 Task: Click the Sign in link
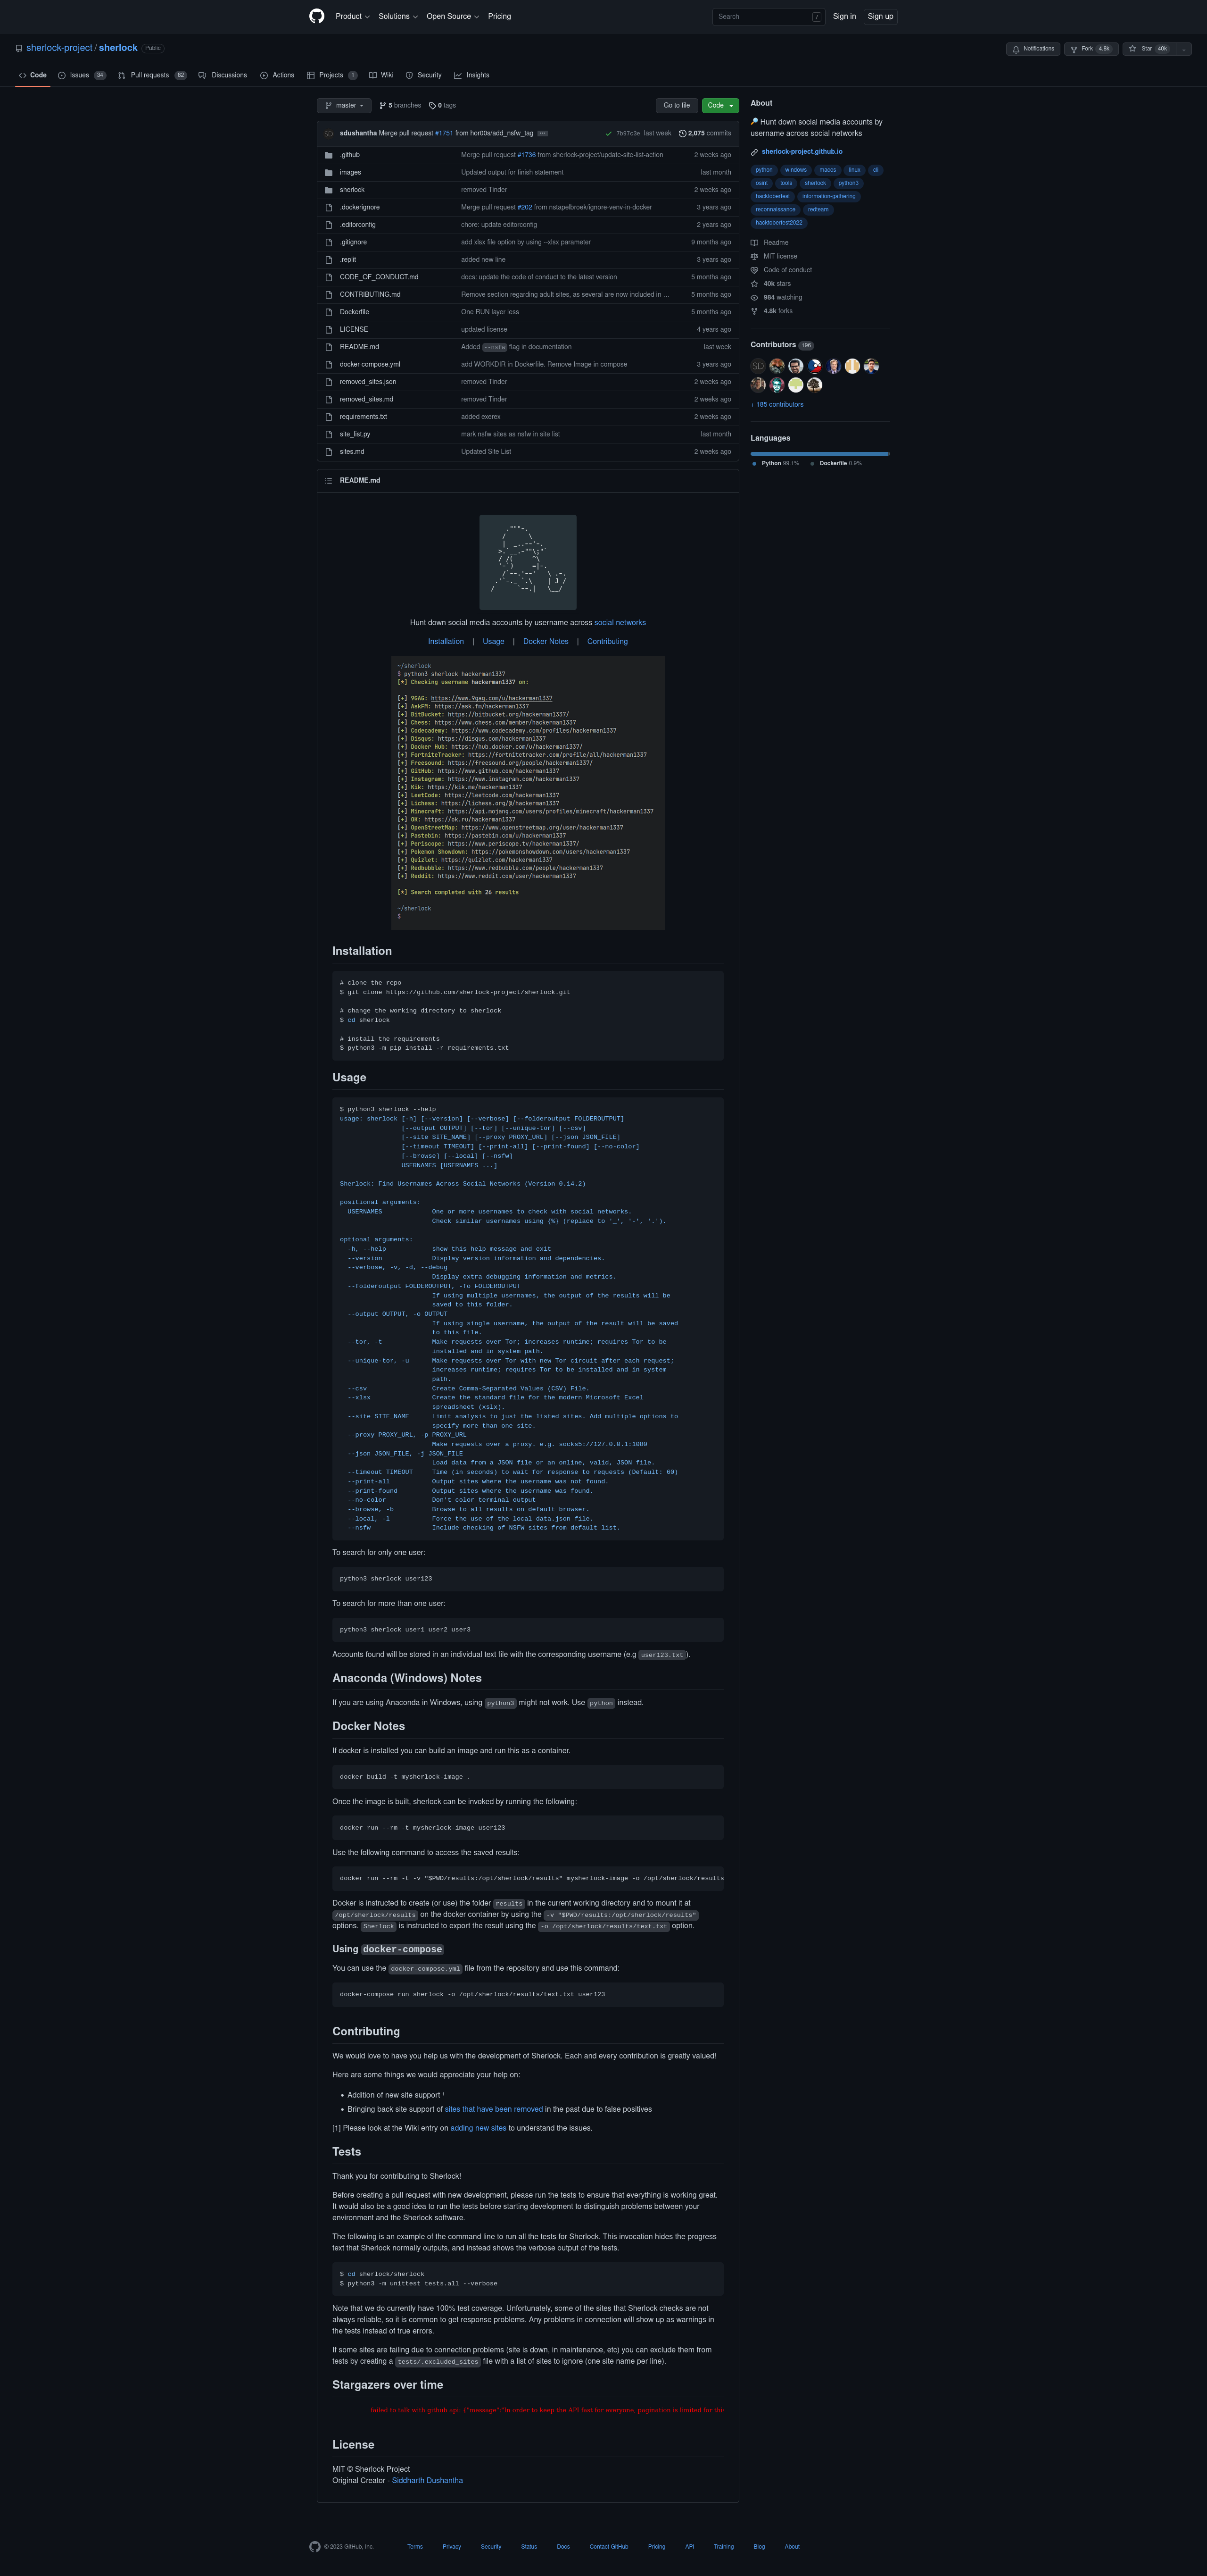[x=844, y=16]
